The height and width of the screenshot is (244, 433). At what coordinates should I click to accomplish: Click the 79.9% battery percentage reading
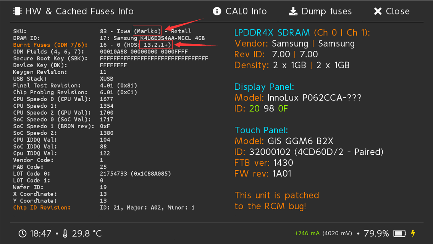pyautogui.click(x=376, y=233)
